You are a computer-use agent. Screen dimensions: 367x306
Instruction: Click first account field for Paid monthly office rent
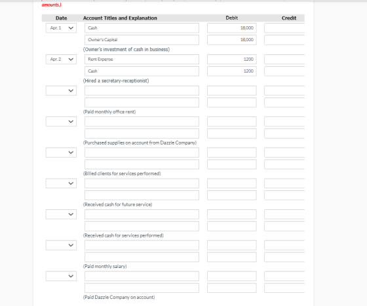pyautogui.click(x=142, y=91)
